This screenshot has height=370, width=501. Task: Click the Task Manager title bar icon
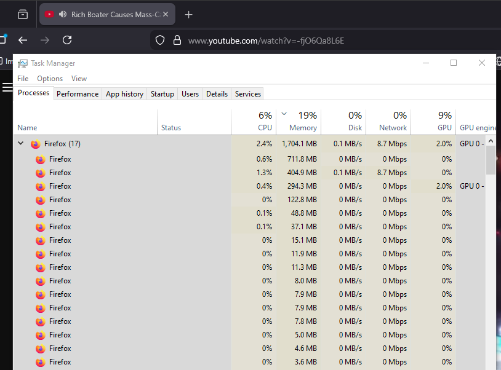tap(23, 63)
